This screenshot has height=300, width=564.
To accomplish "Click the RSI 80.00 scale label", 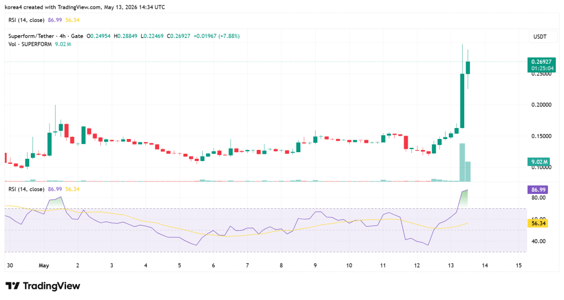I will pos(539,198).
